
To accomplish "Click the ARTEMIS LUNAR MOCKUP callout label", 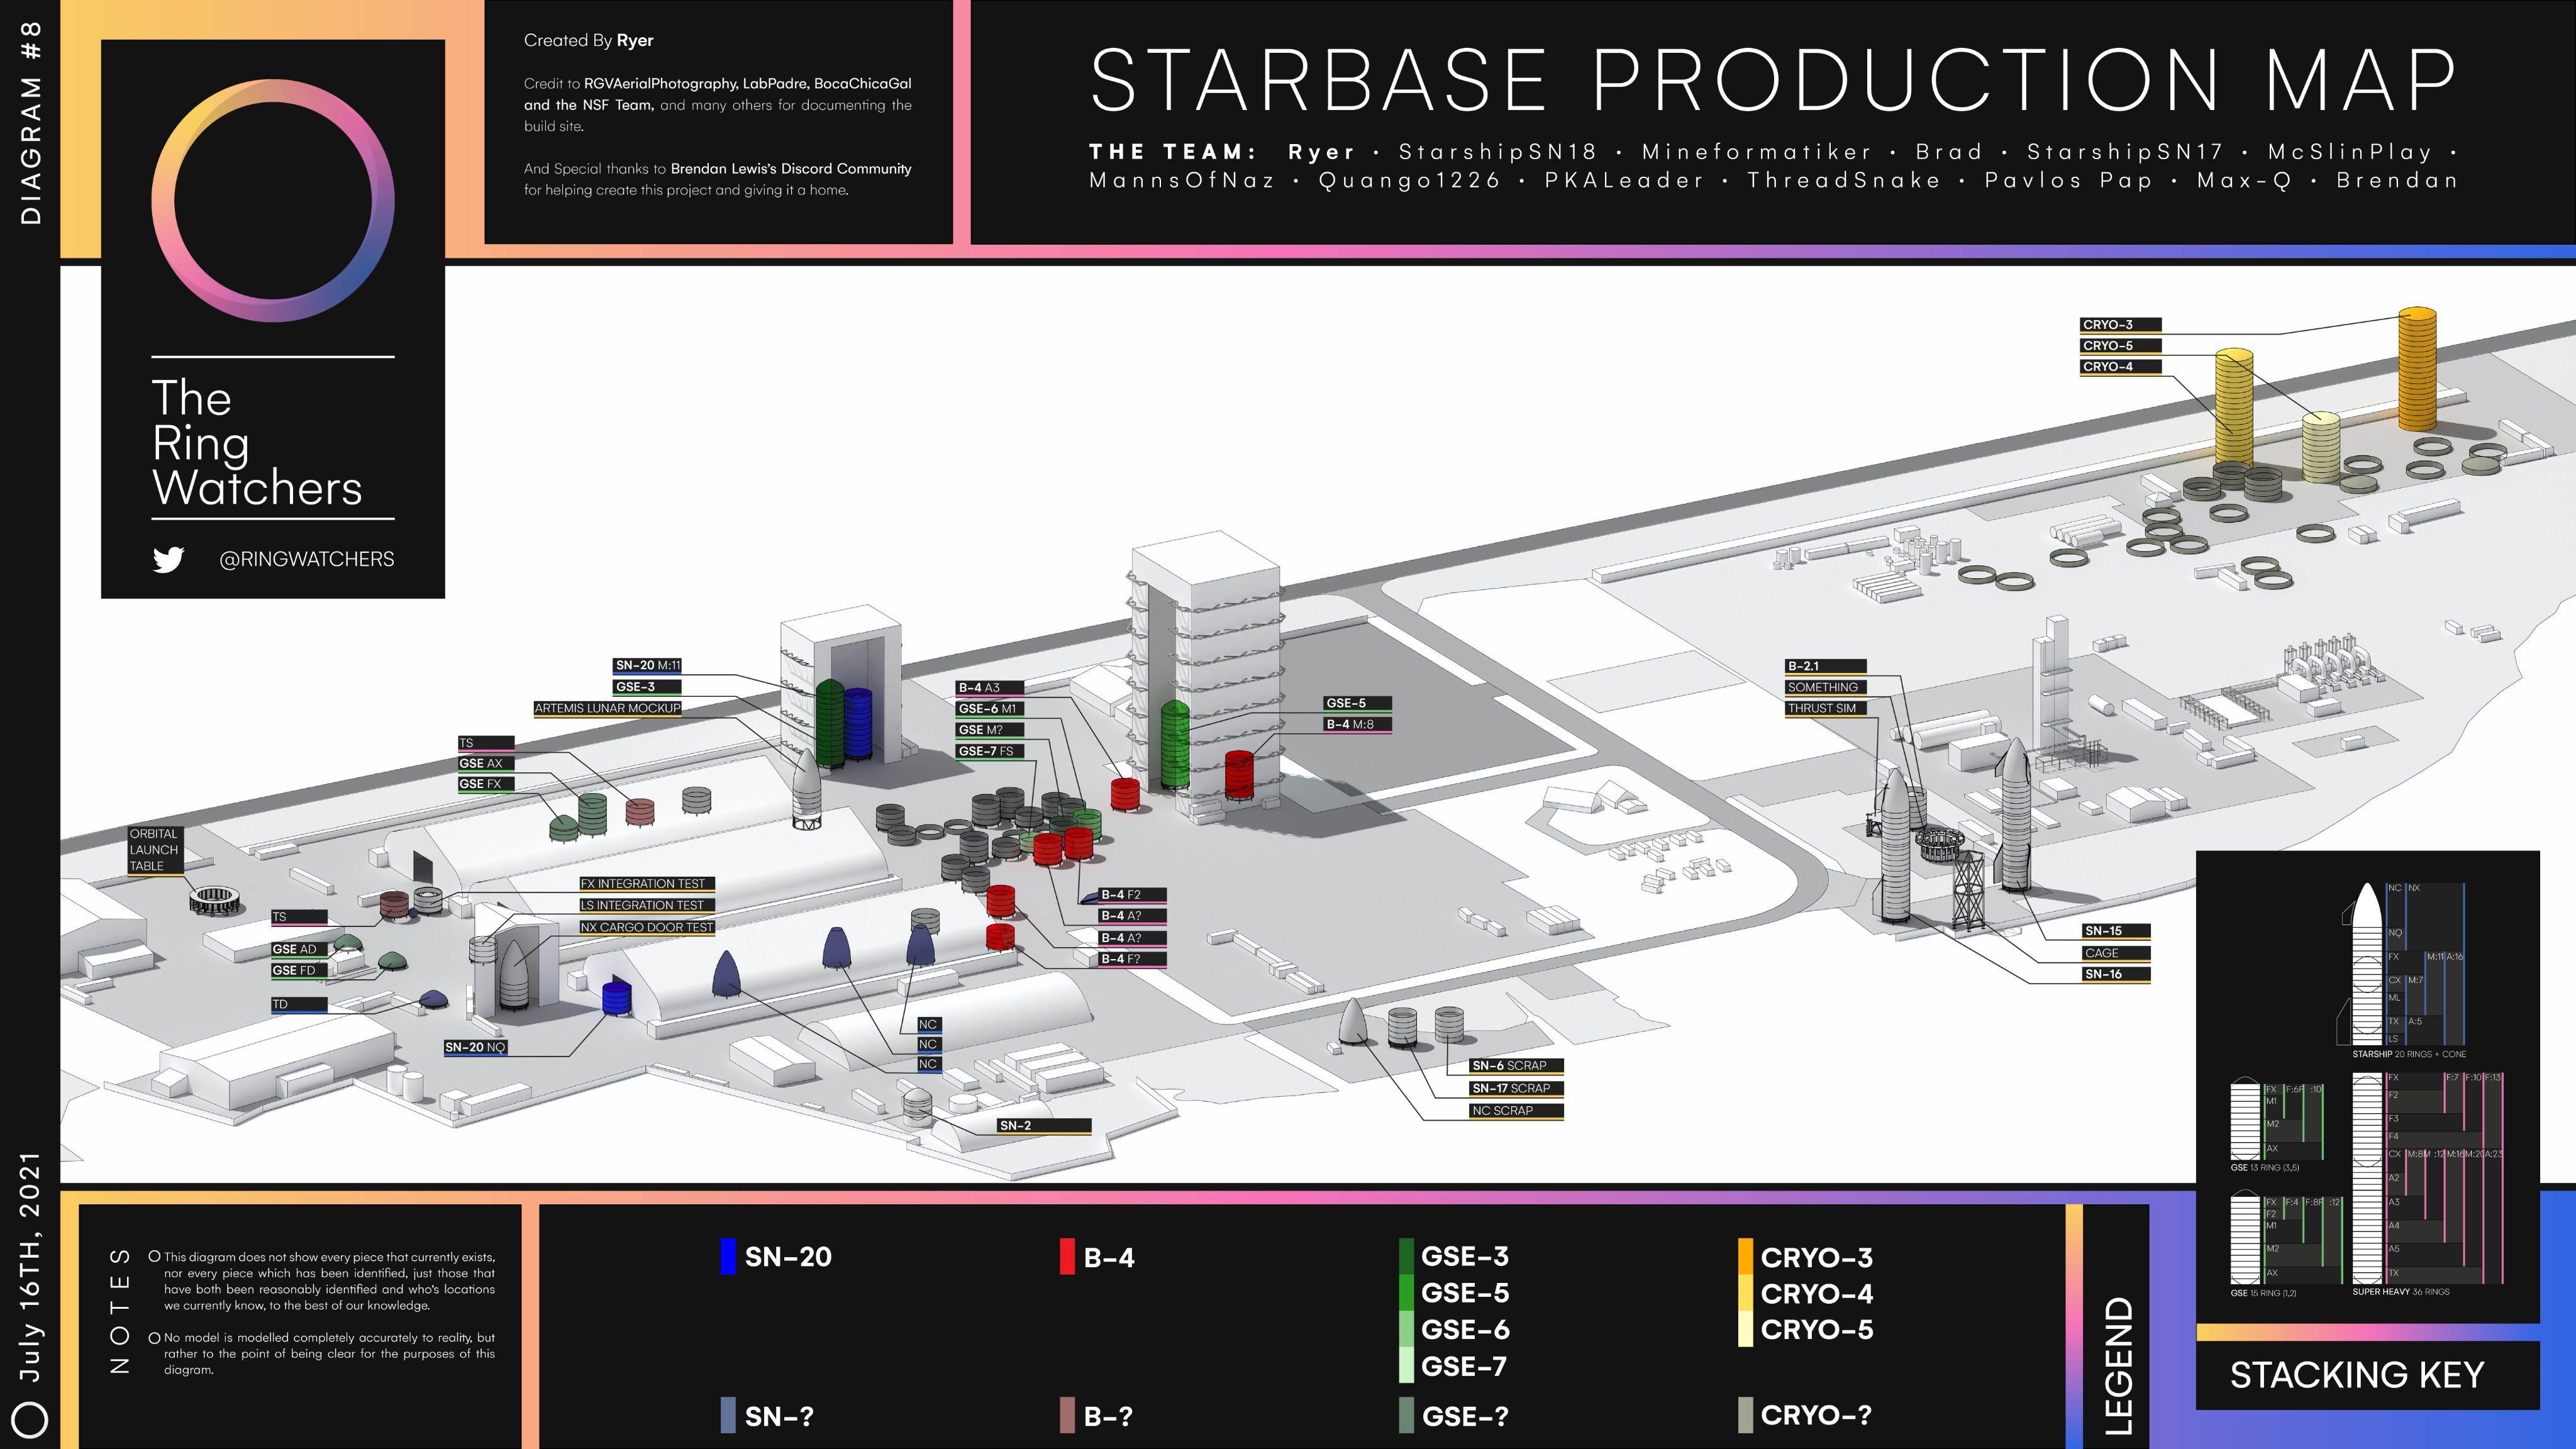I will (607, 708).
